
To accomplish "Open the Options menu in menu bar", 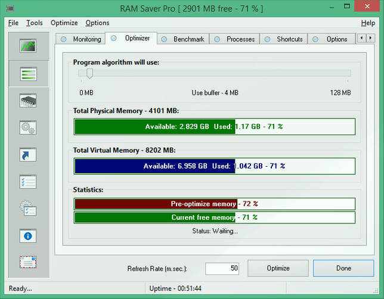I will click(x=97, y=23).
